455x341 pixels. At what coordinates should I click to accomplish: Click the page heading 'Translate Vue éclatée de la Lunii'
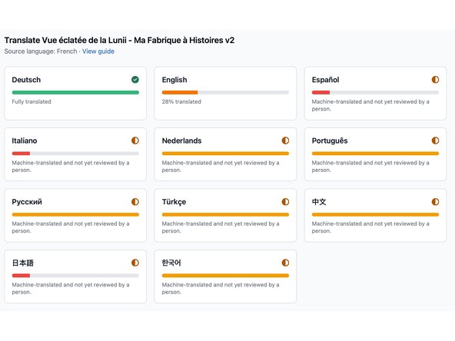(119, 40)
